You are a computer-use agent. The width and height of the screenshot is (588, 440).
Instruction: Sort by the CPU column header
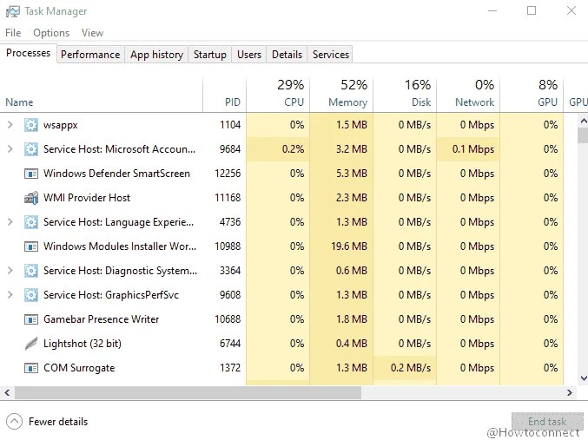[278, 95]
